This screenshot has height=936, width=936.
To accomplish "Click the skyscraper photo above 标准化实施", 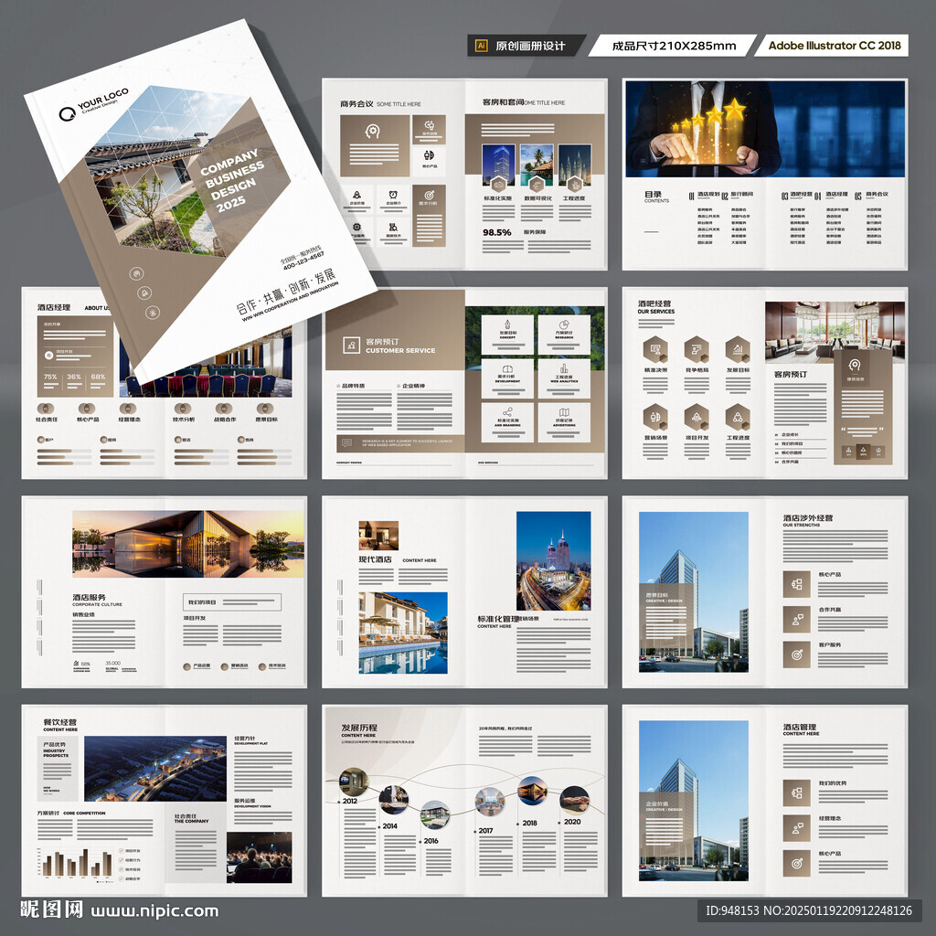I will coord(498,166).
